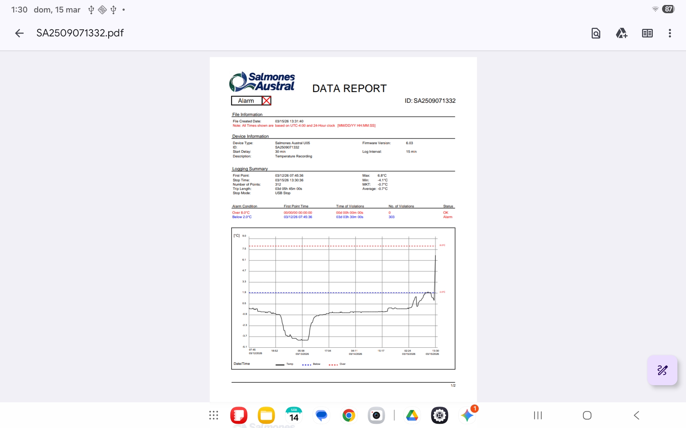
Task: Open Settings gear app in taskbar
Action: tap(439, 415)
